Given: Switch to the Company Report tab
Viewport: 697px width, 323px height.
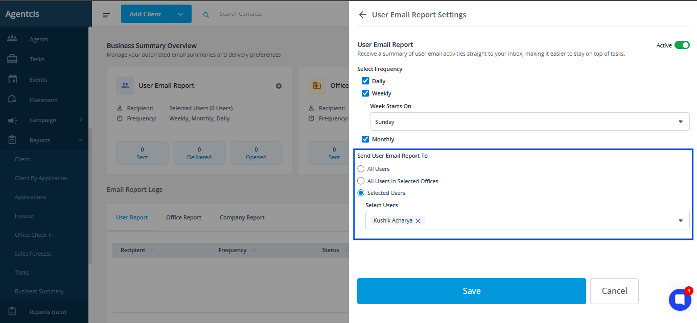Looking at the screenshot, I should pyautogui.click(x=242, y=217).
